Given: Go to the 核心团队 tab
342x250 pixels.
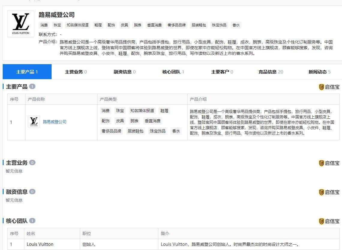Looking at the screenshot, I should click(x=173, y=72).
